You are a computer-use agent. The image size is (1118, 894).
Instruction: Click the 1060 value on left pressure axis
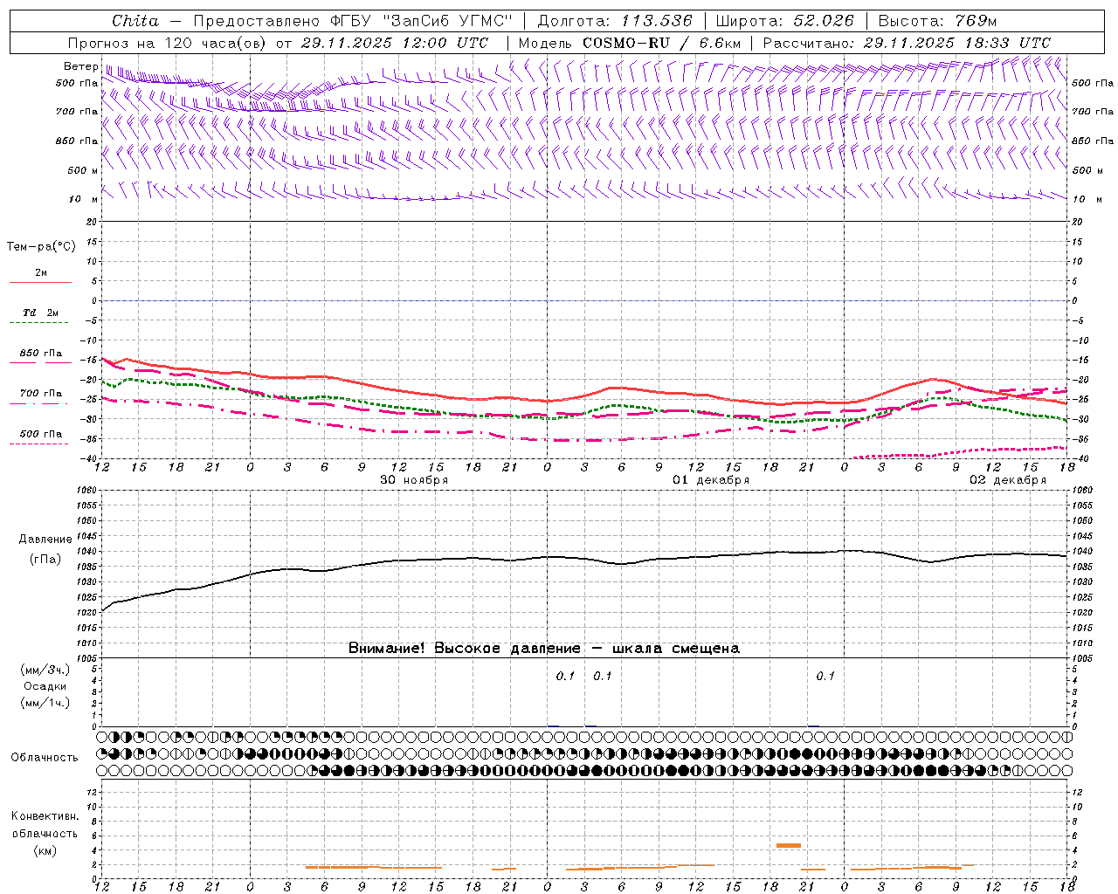(88, 491)
